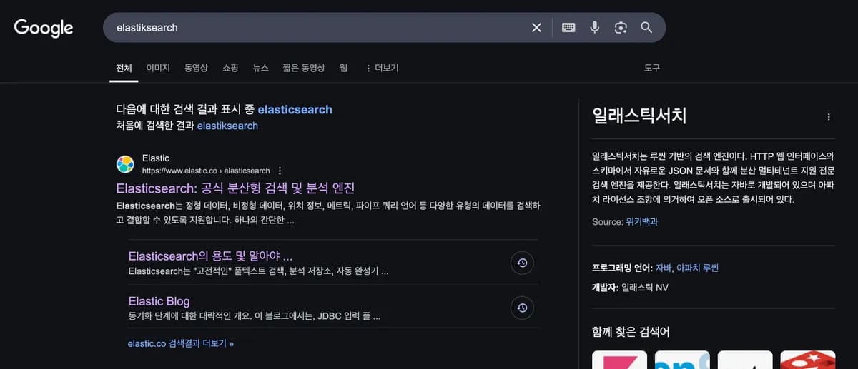Click the corrected term elasticsearch link
The height and width of the screenshot is (369, 858).
tap(295, 110)
